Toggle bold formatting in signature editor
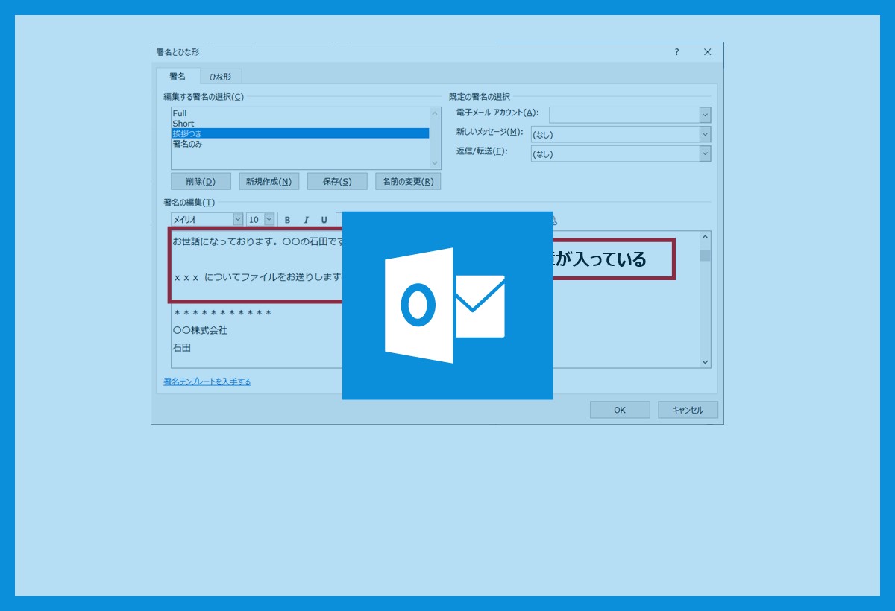Screen dimensions: 895x611 (x=287, y=220)
